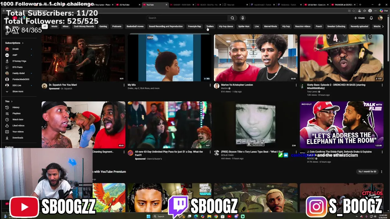Viewport: 390px width, 219px height.
Task: Click Marlon Vs Kristopher London title
Action: [237, 85]
